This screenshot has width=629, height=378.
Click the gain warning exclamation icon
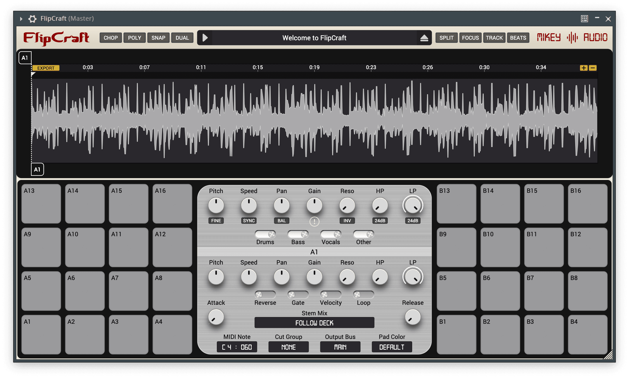coord(314,221)
